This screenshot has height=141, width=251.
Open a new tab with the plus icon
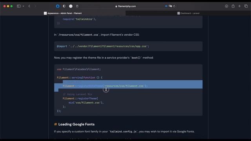point(239,6)
